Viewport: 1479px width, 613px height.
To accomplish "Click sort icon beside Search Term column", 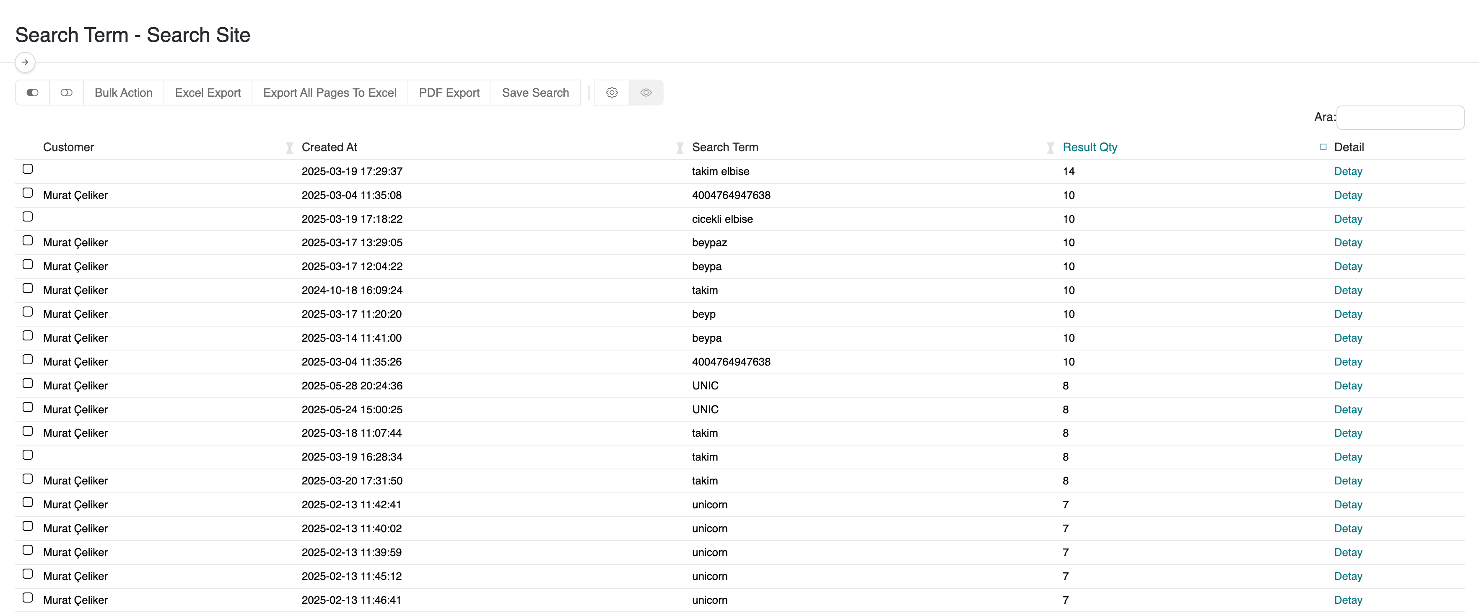I will coord(1050,148).
